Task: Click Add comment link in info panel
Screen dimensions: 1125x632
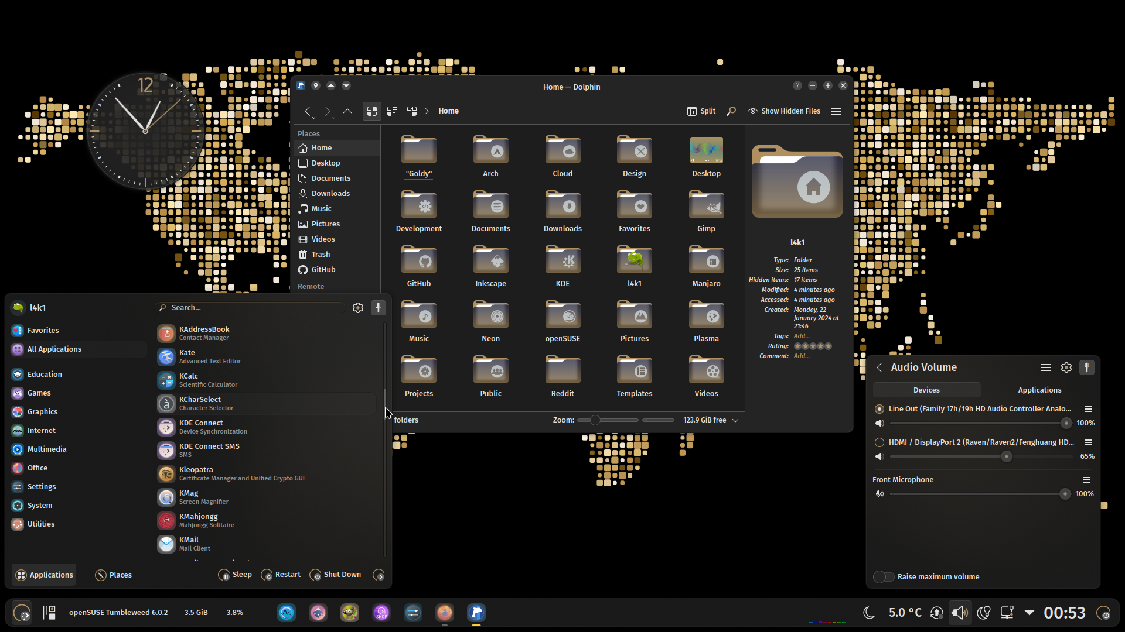Action: click(802, 356)
